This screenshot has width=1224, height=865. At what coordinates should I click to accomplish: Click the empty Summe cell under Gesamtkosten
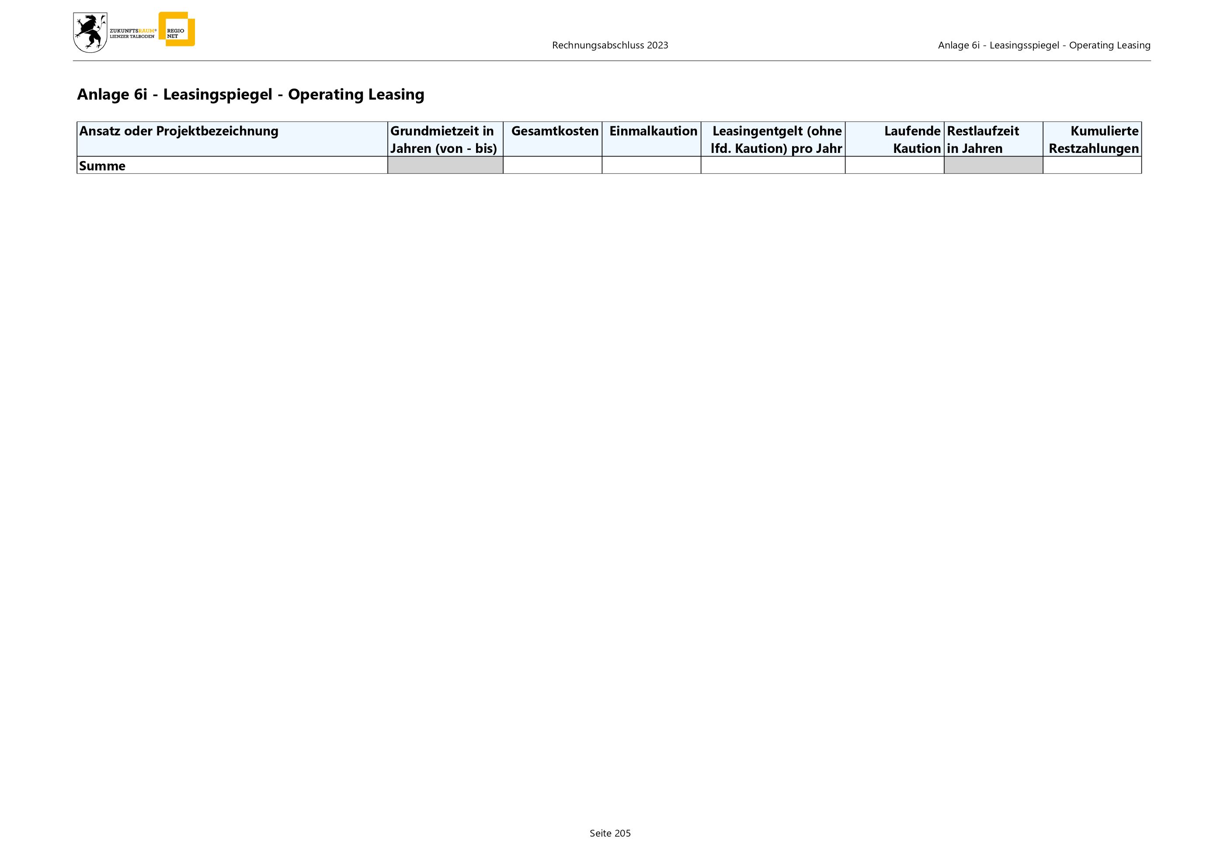pyautogui.click(x=552, y=165)
